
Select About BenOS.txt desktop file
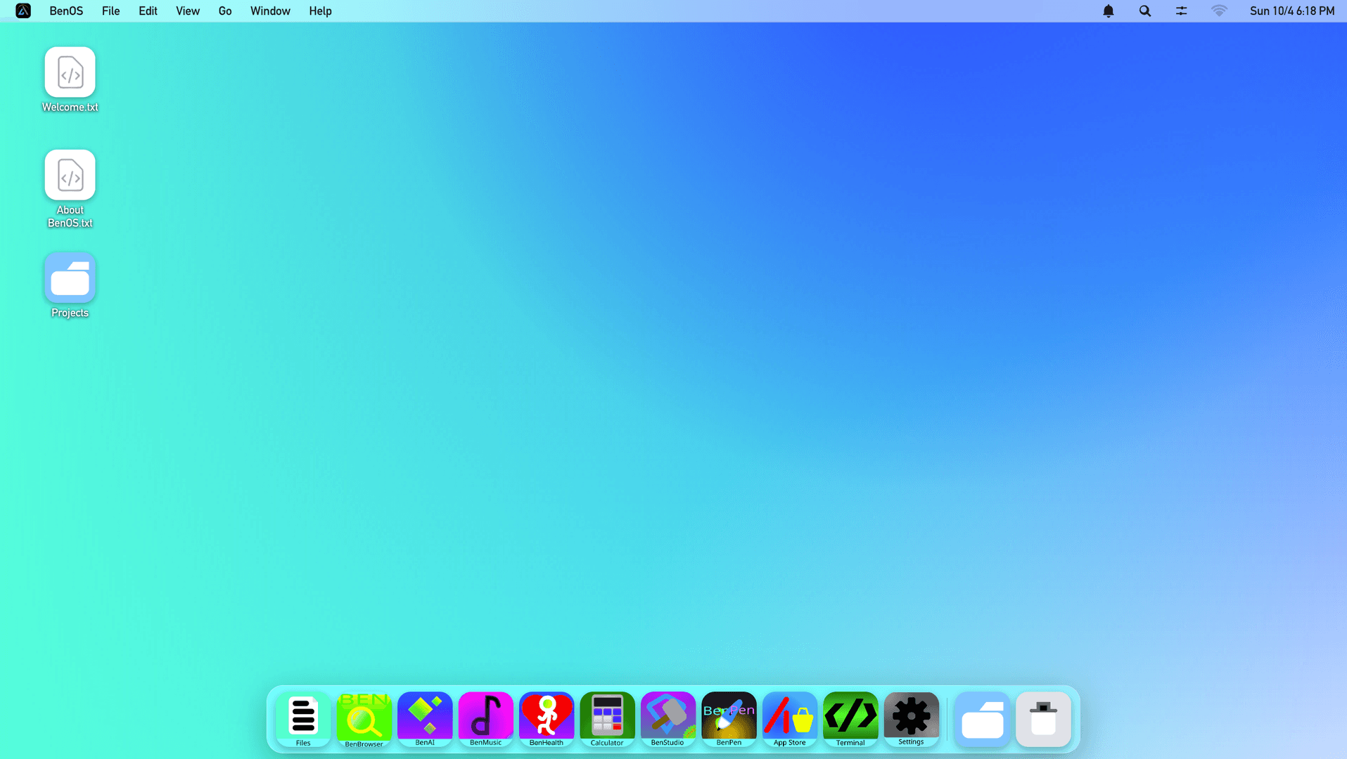(70, 188)
